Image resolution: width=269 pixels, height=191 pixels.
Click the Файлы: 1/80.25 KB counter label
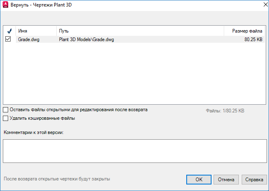click(x=225, y=110)
